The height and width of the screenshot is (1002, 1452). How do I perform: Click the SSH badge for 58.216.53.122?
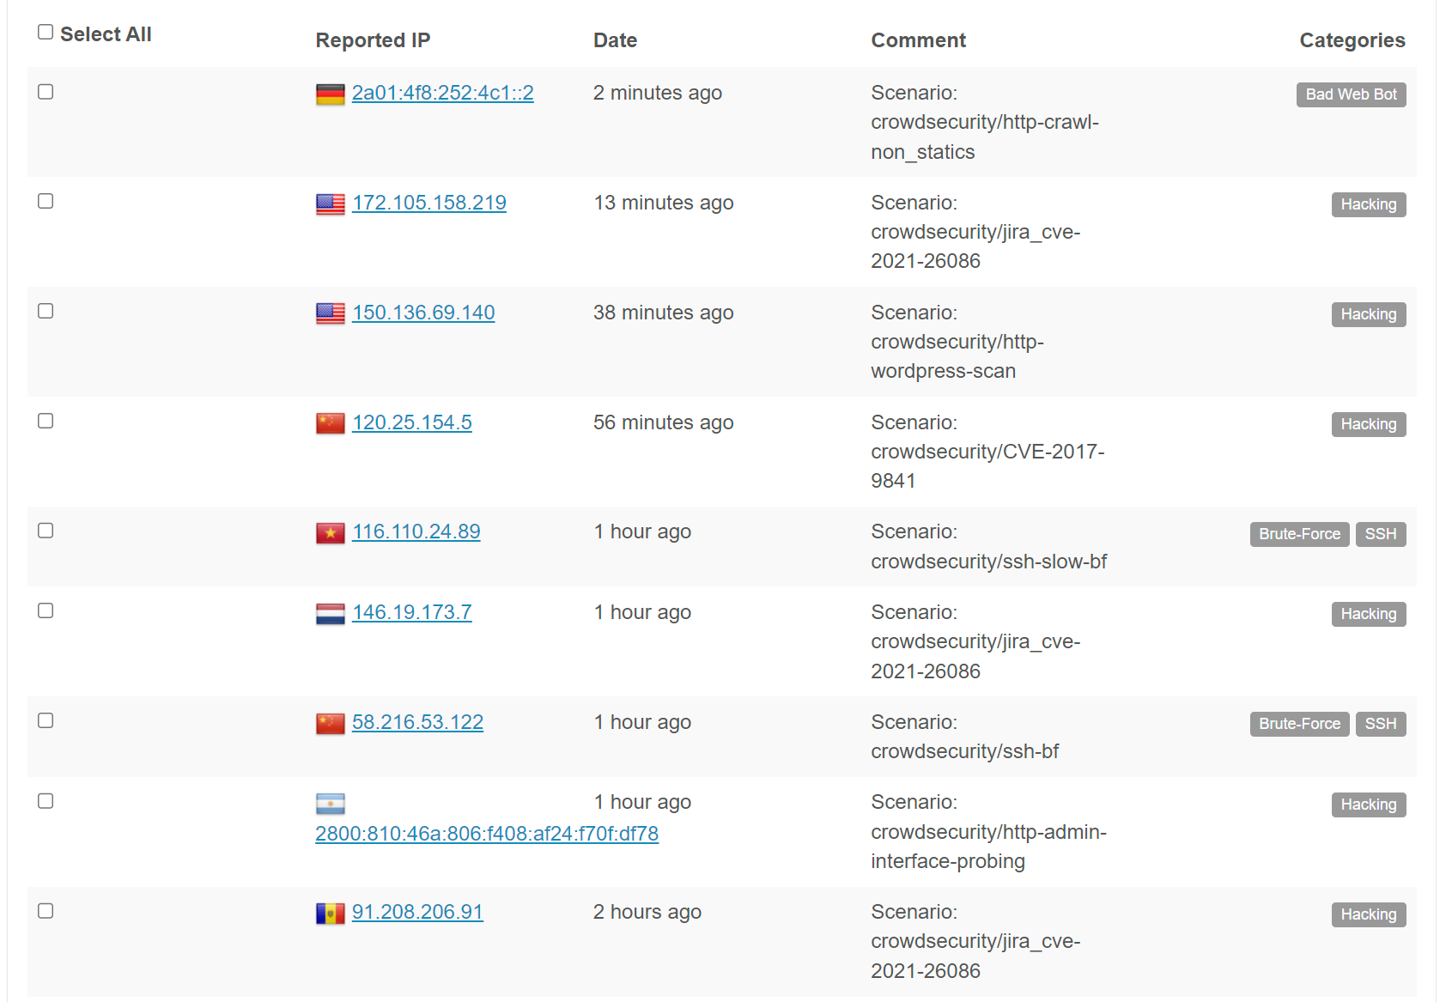tap(1380, 724)
